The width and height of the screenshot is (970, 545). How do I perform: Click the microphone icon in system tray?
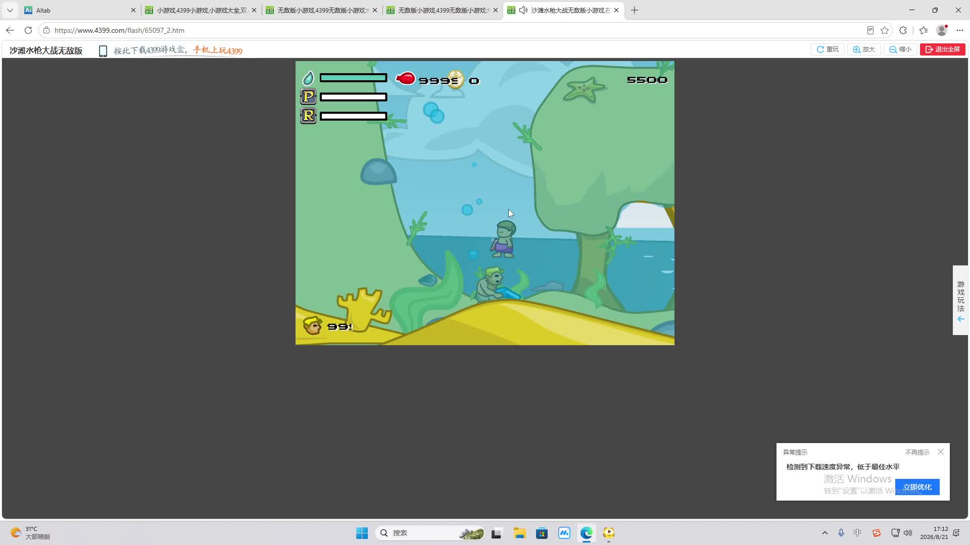(x=841, y=533)
